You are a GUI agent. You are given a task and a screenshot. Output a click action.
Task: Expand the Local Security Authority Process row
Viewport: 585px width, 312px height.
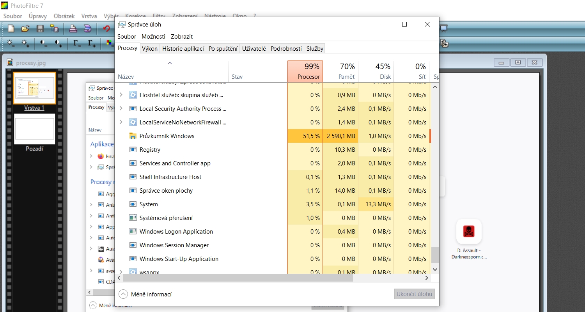121,108
